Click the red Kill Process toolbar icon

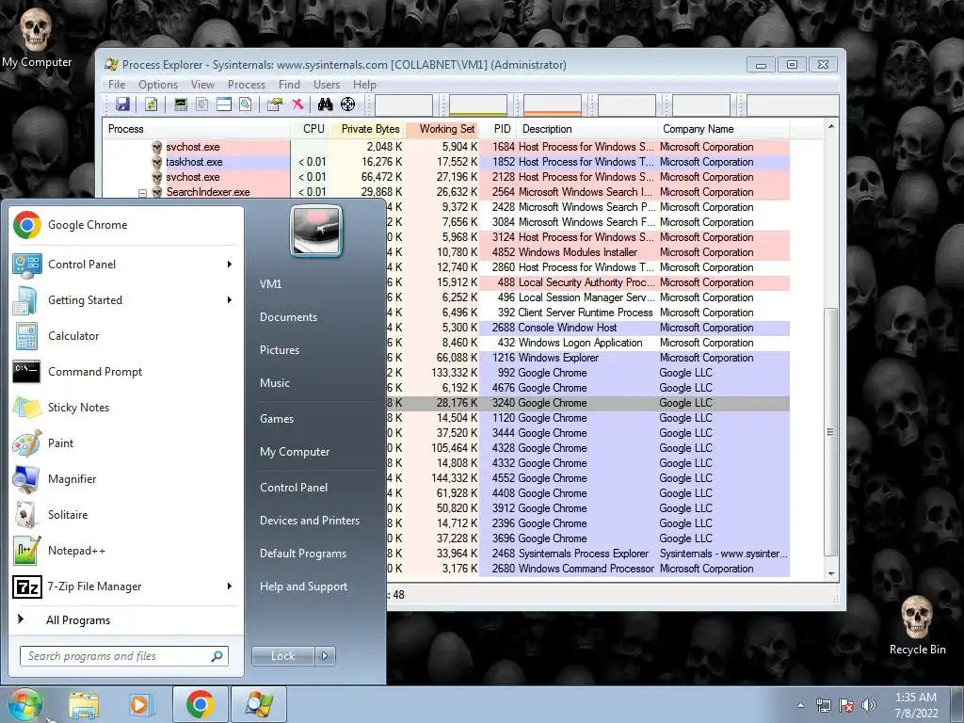[298, 104]
